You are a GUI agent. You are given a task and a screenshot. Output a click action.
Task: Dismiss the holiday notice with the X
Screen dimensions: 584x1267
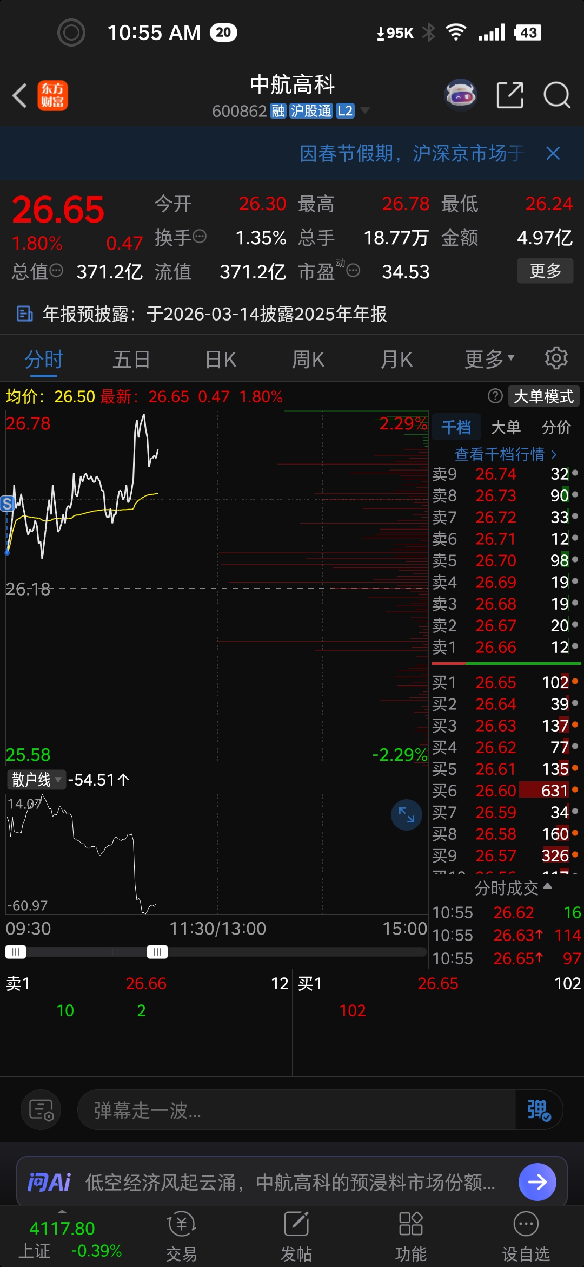click(x=553, y=154)
